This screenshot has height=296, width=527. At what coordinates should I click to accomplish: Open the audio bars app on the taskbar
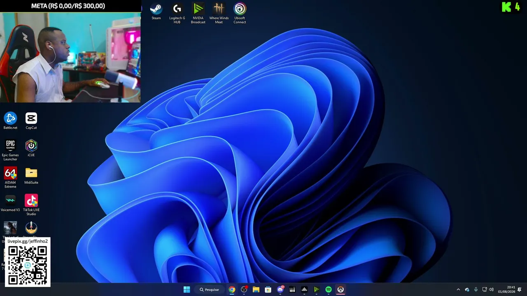(304, 289)
